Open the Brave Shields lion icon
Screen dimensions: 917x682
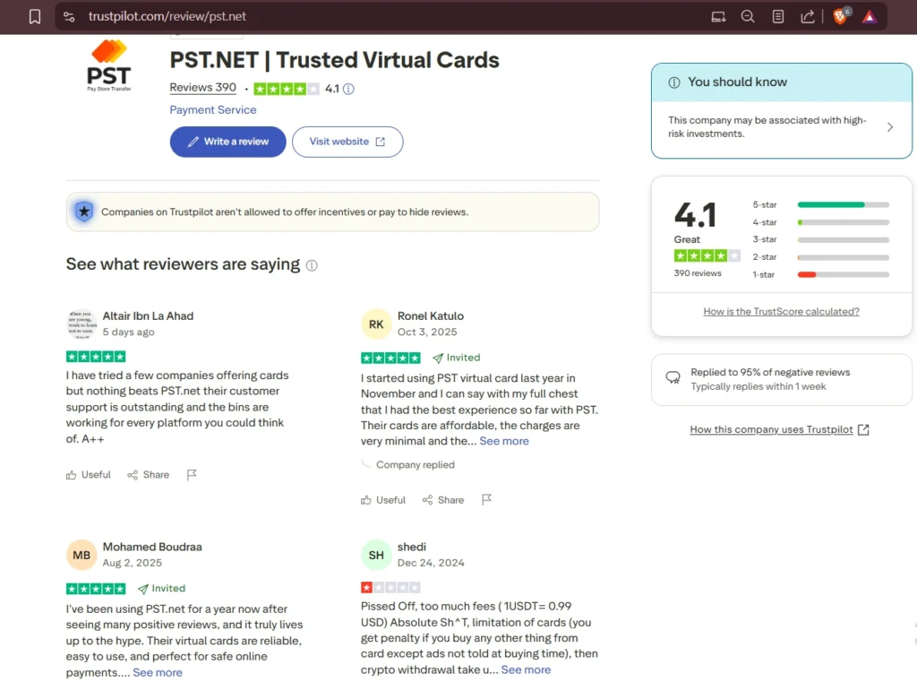(x=840, y=16)
